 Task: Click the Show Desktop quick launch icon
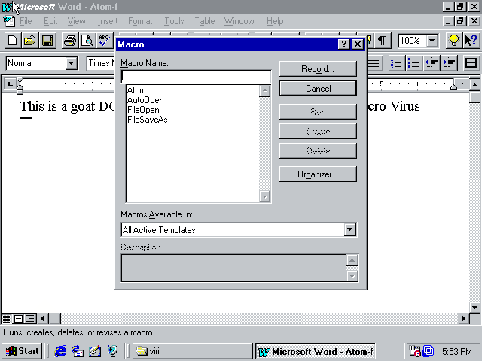pyautogui.click(x=95, y=351)
